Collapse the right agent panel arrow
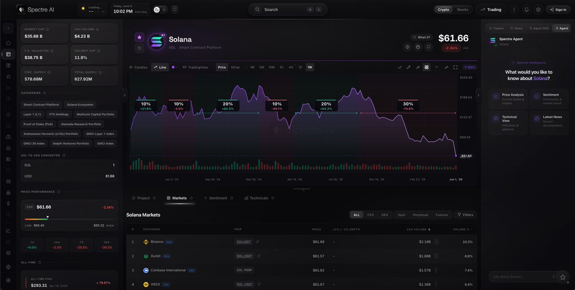 click(478, 95)
